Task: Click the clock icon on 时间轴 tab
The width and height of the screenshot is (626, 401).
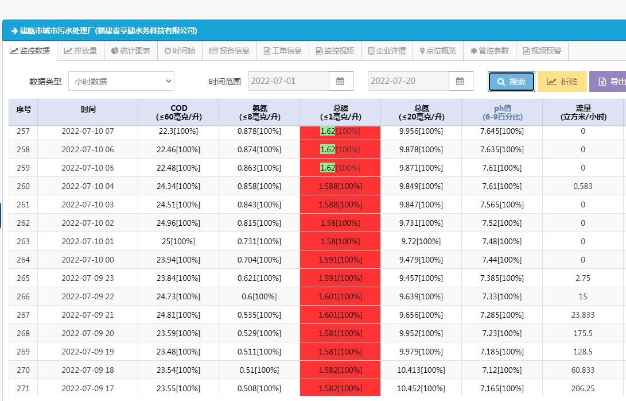Action: tap(168, 51)
